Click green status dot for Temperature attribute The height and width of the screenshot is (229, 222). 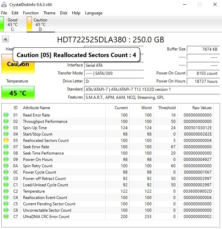click(6, 191)
